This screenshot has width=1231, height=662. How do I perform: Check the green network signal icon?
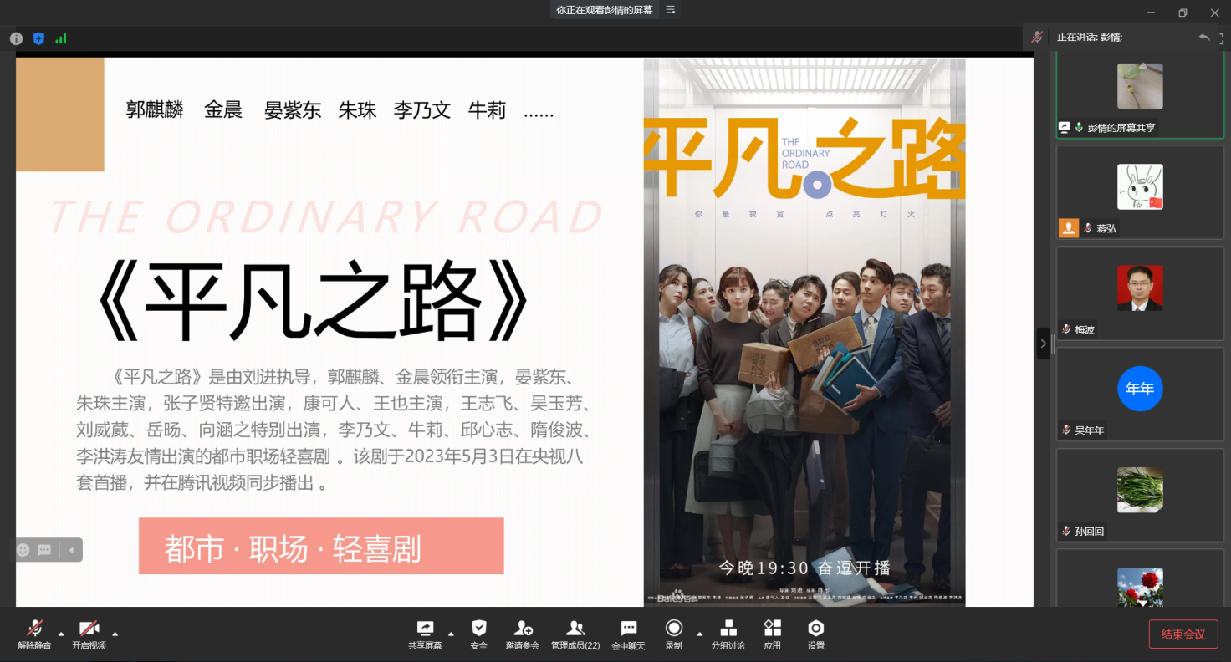[61, 38]
